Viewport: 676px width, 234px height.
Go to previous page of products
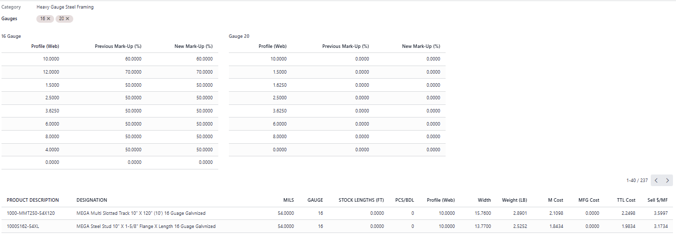pyautogui.click(x=656, y=181)
